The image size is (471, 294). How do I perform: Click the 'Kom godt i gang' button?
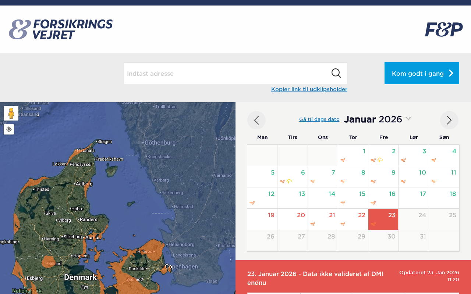click(x=422, y=73)
